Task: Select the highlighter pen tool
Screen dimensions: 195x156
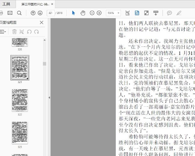Action: [178, 13]
